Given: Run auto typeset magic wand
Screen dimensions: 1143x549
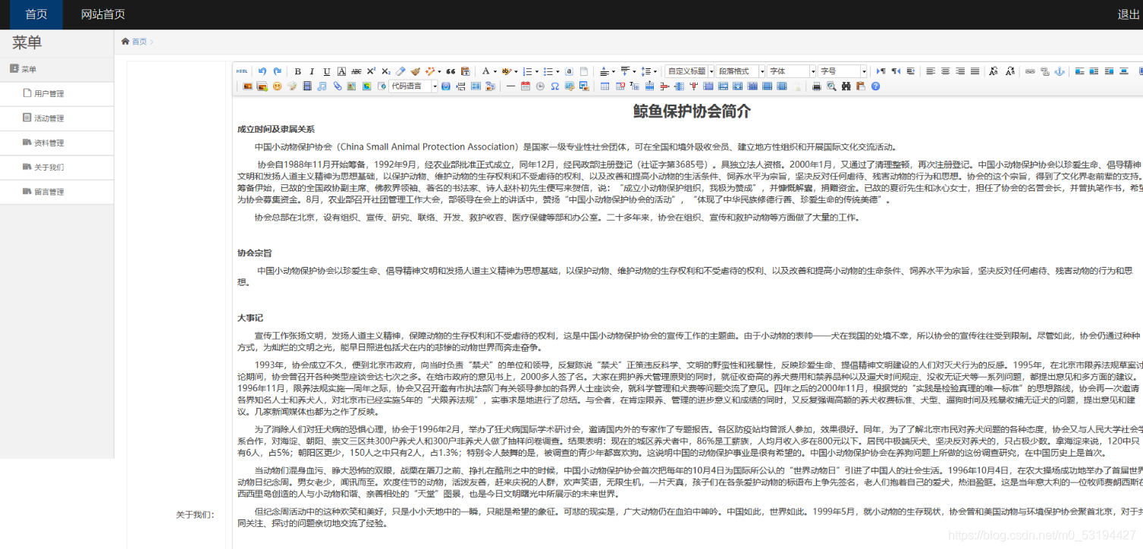Looking at the screenshot, I should [x=430, y=71].
